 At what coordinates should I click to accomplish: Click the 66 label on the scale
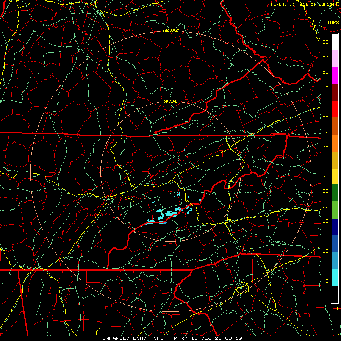325,42
